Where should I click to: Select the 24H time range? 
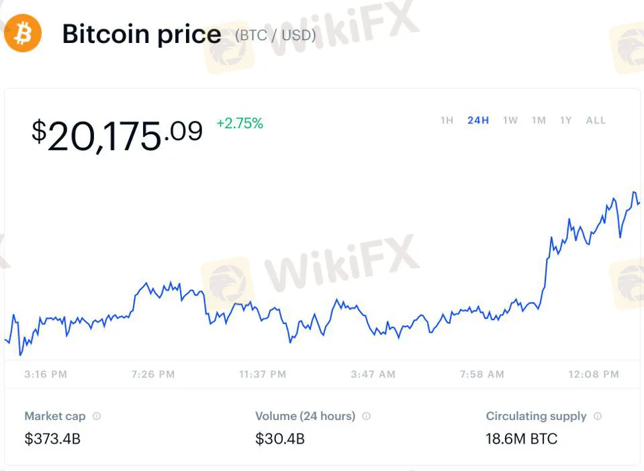(x=478, y=121)
